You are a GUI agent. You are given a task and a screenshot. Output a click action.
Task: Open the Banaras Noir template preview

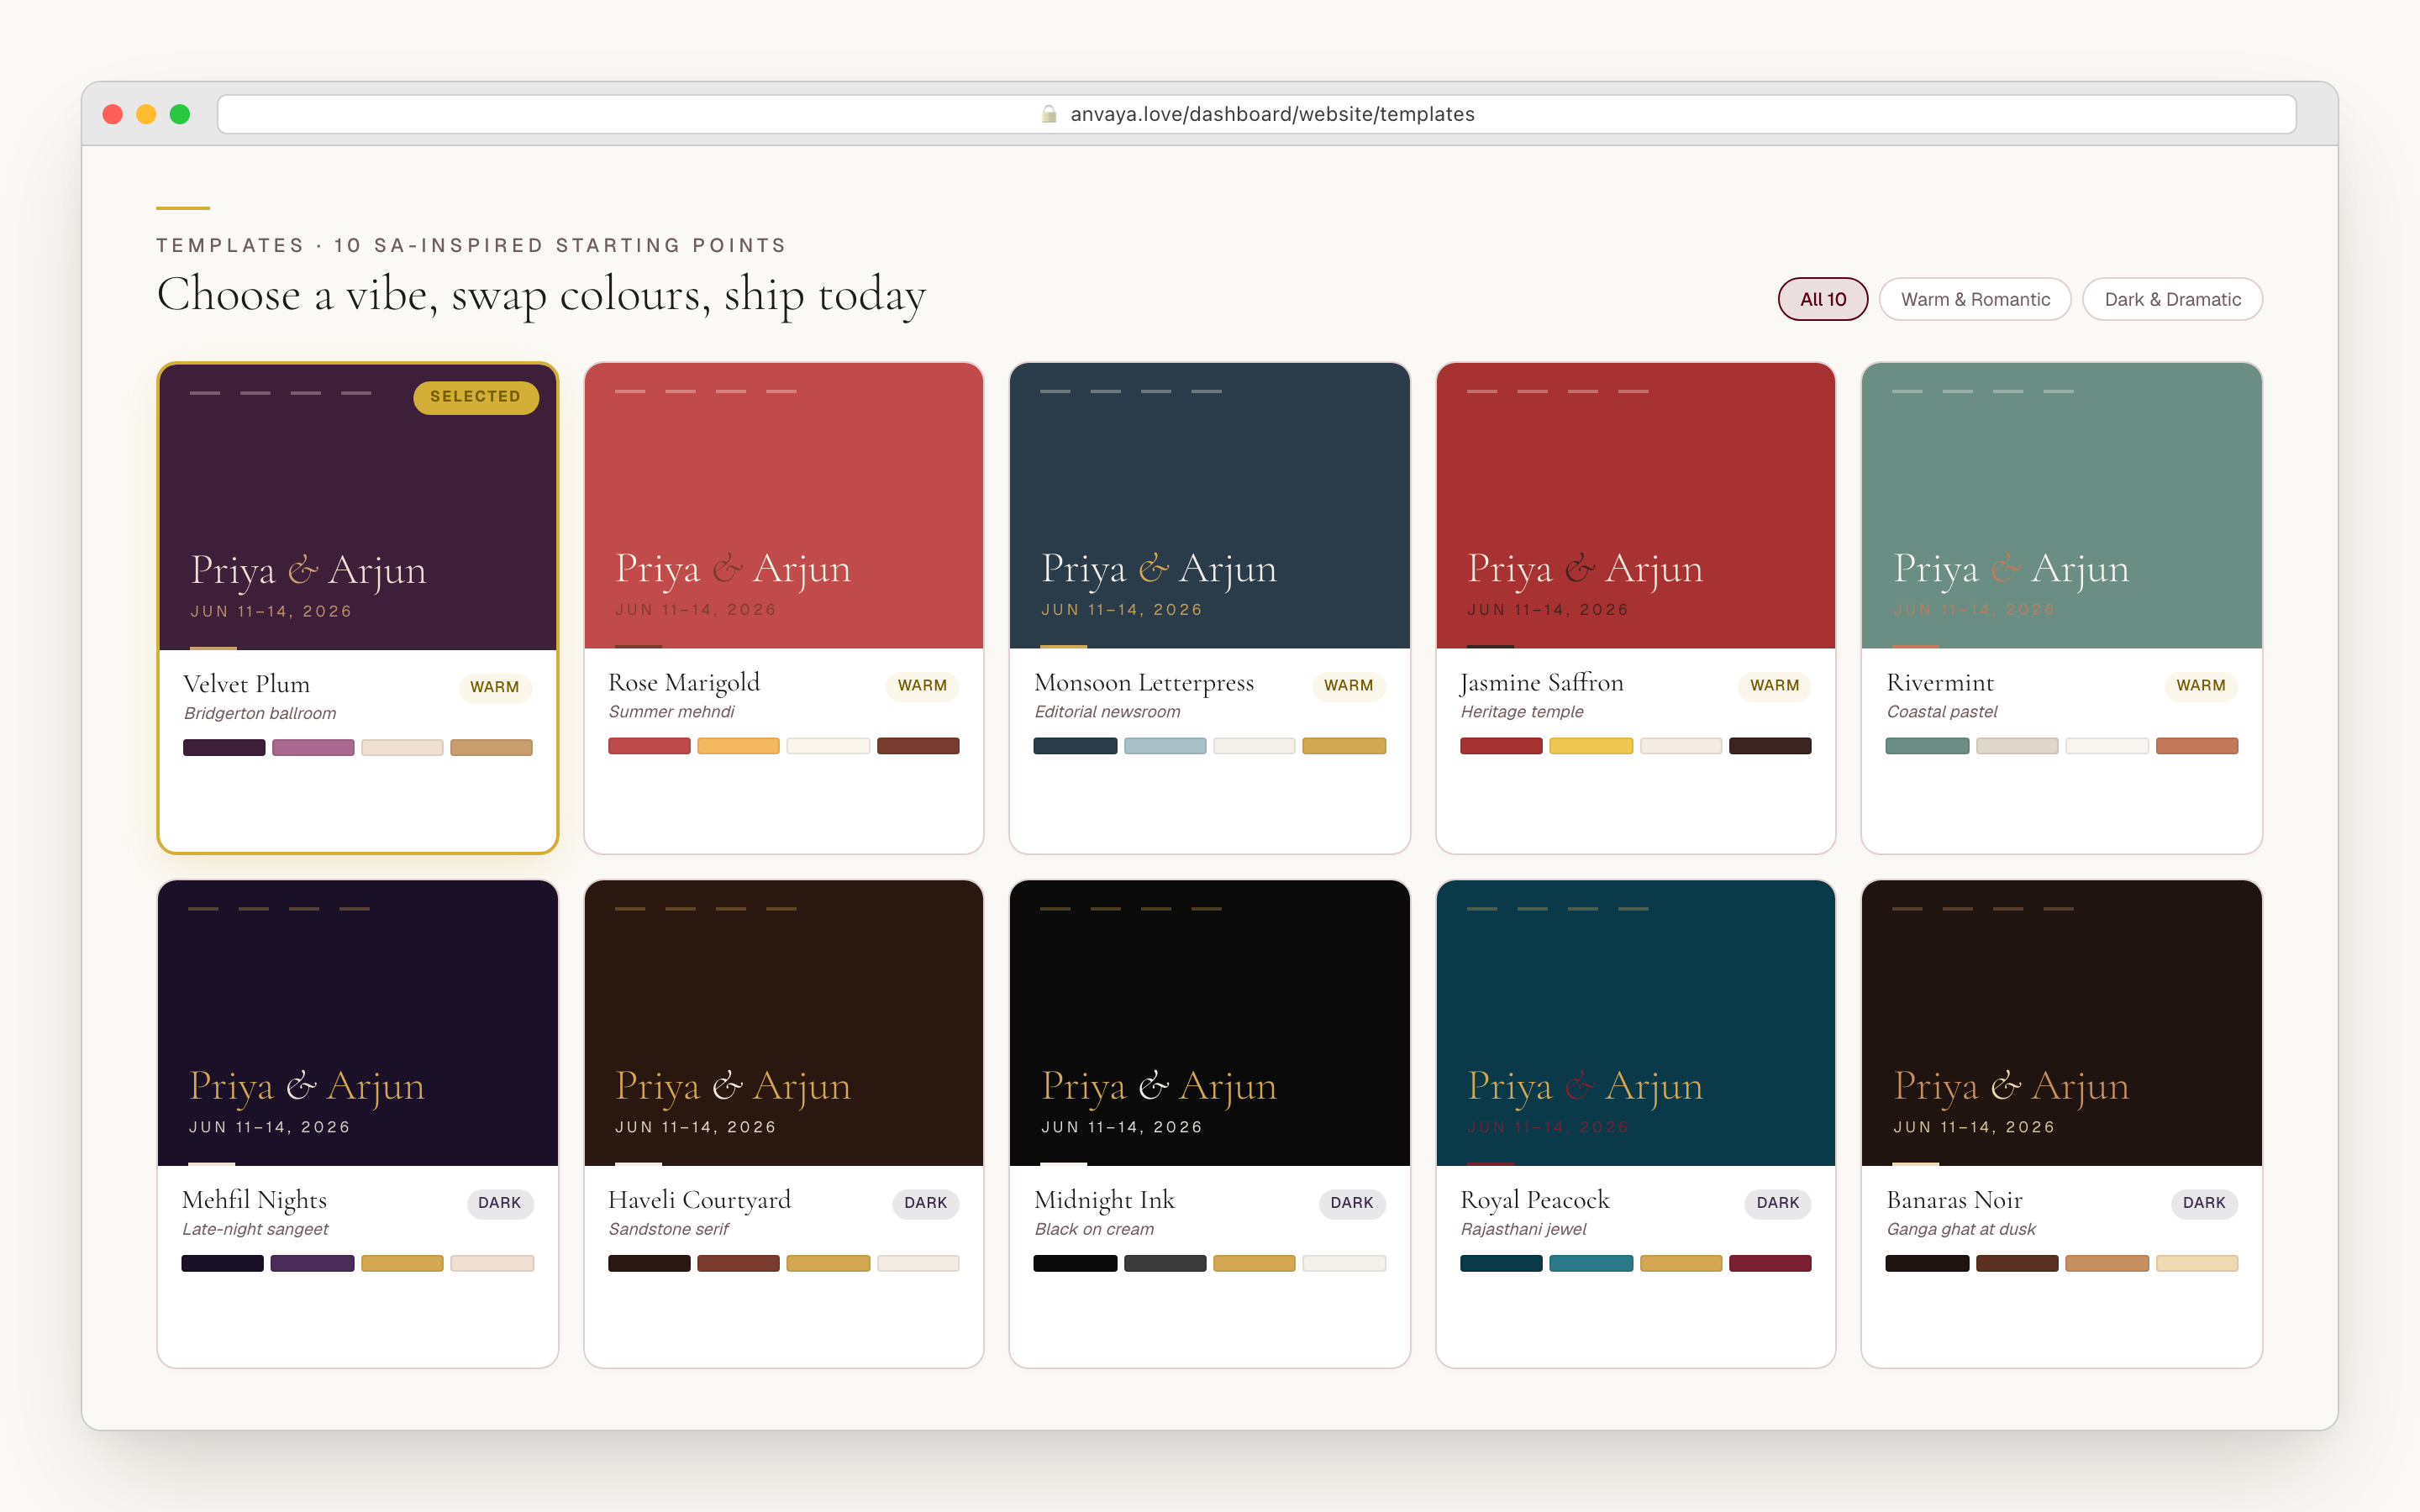(x=2062, y=1023)
